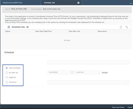Screen dimensions: 133x109
Task: Click the Close button in footer
Action: [x=130, y=107]
